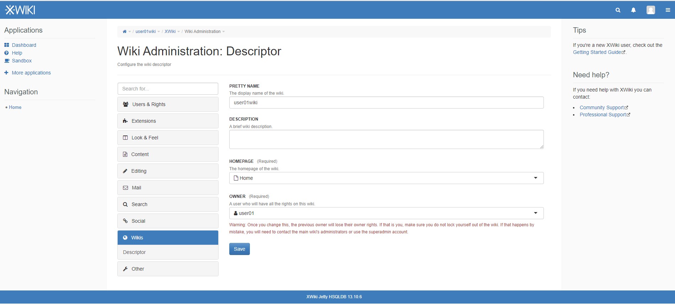Focus the Description text area
The height and width of the screenshot is (305, 675).
click(386, 139)
